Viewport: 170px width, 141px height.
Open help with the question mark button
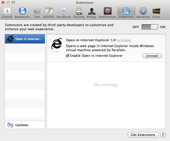coord(163,135)
